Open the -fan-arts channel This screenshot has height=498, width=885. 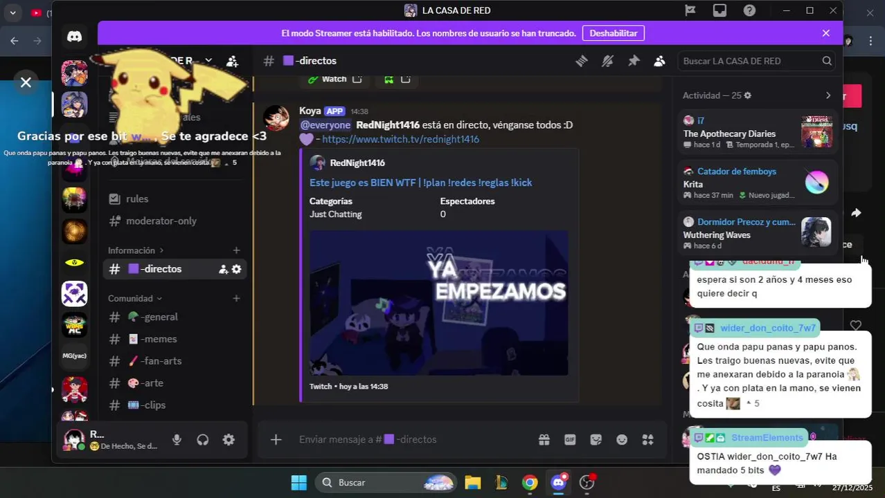tap(173, 361)
